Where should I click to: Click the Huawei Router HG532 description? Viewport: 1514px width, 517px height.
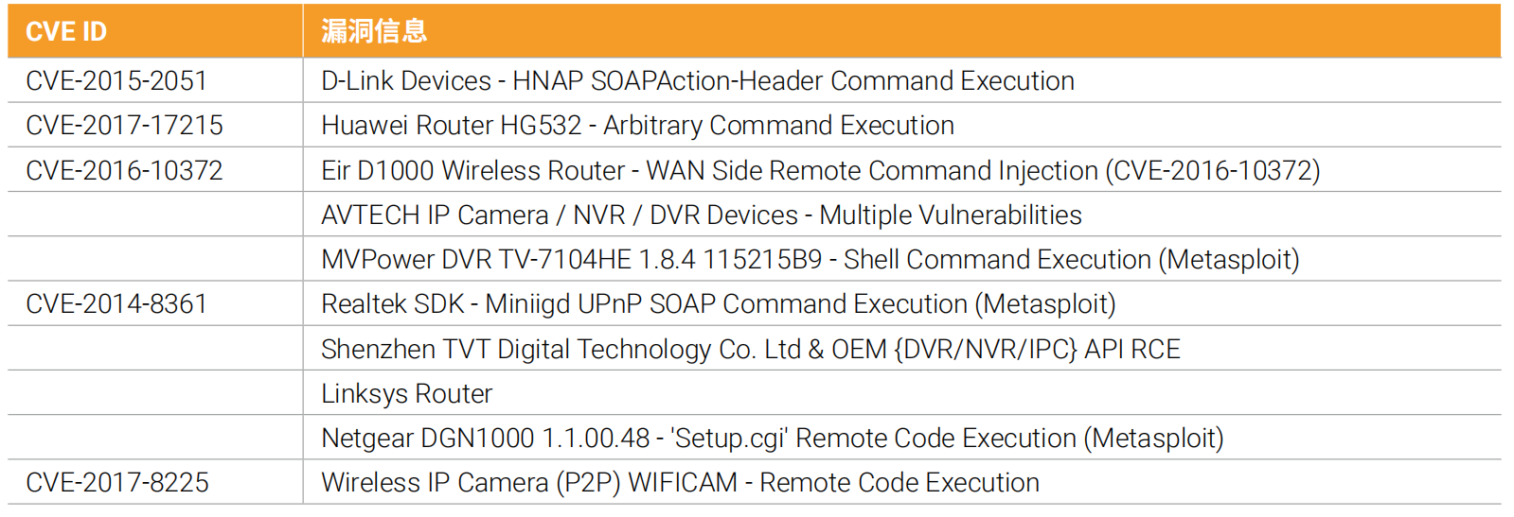[x=637, y=126]
